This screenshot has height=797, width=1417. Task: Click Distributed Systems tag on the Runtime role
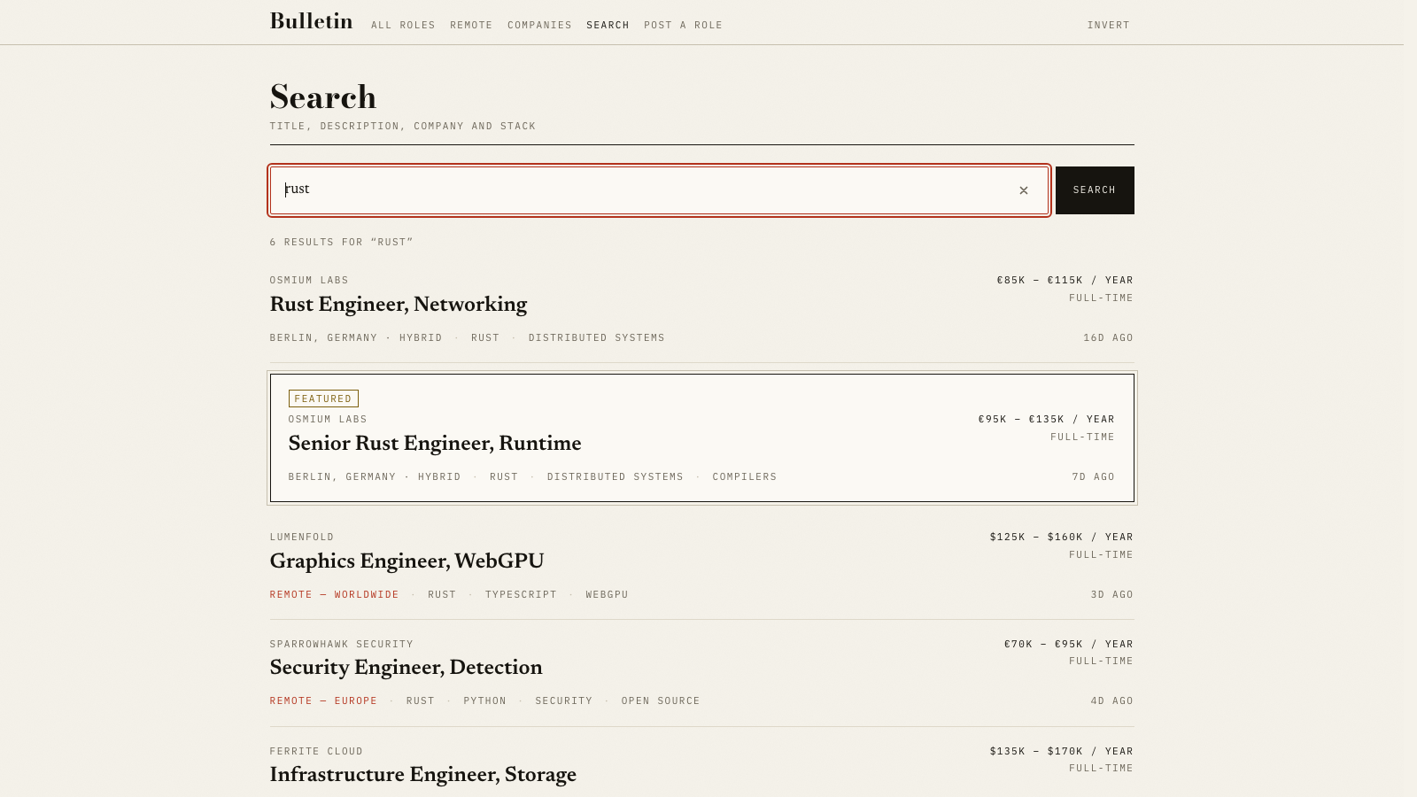[616, 477]
